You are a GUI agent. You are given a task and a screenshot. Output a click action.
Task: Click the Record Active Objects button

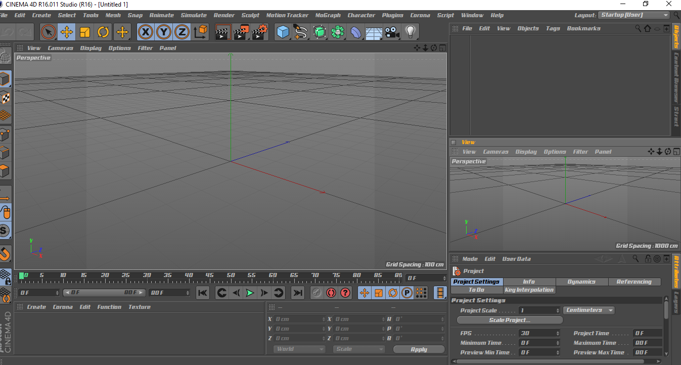(x=316, y=293)
